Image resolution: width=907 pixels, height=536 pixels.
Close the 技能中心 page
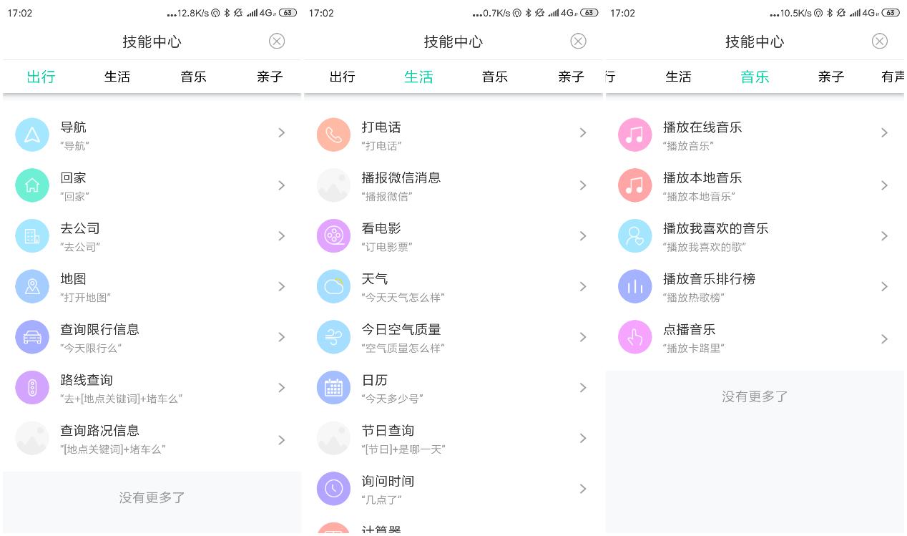pyautogui.click(x=879, y=42)
